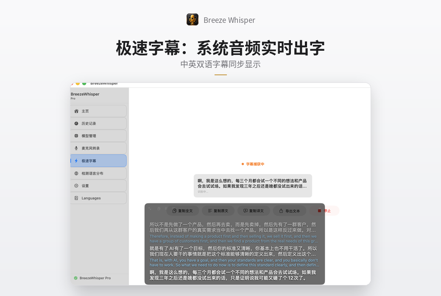The width and height of the screenshot is (441, 296).
Task: Click the 识别中... label in caption bubble
Action: tap(203, 192)
